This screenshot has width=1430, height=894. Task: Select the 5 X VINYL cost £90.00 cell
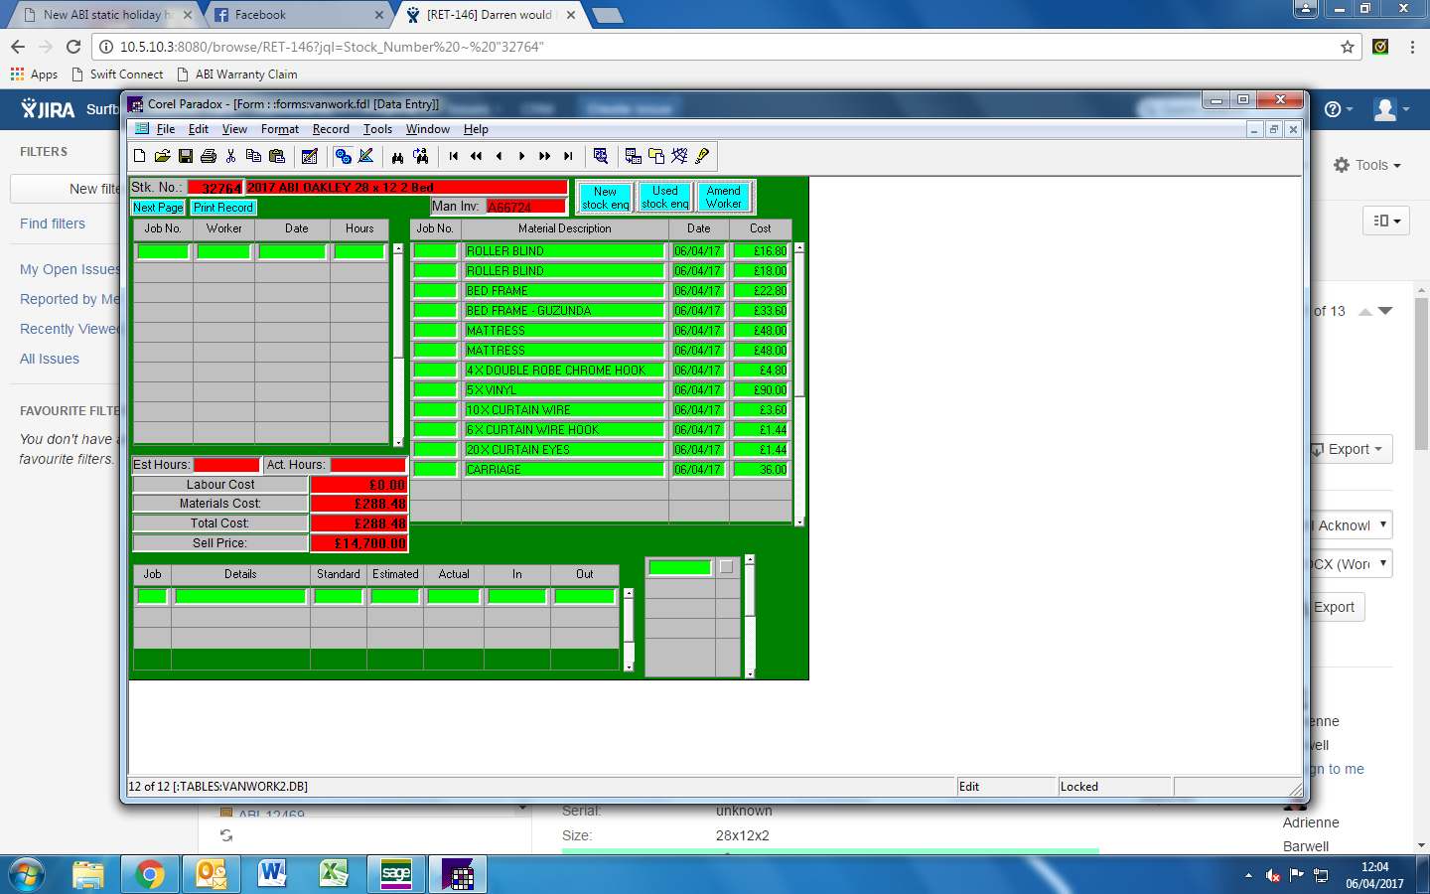pos(761,390)
